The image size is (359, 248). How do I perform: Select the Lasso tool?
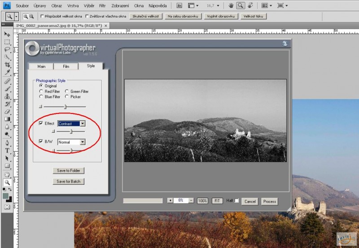tap(7, 49)
